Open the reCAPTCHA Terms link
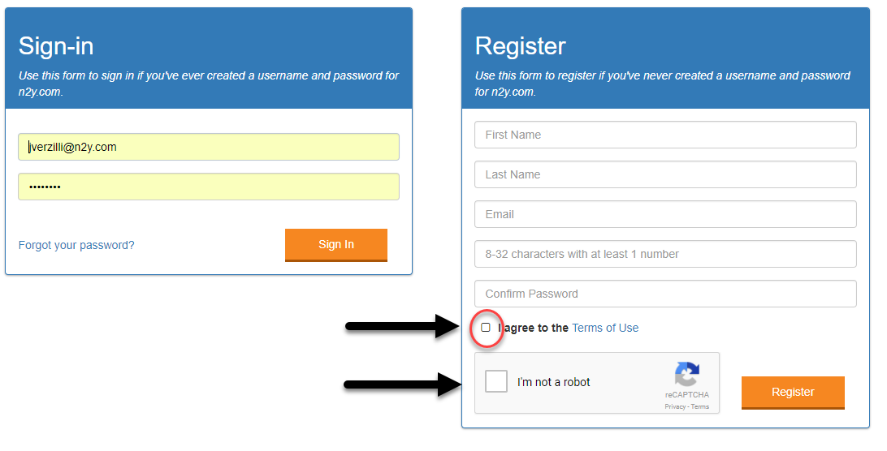887x451 pixels. [x=699, y=406]
